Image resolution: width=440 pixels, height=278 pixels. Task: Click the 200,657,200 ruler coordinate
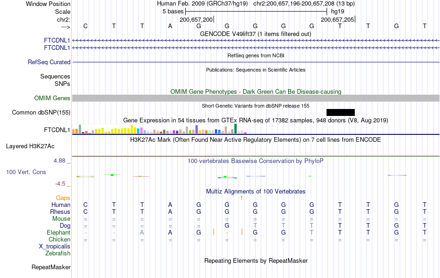click(x=196, y=19)
